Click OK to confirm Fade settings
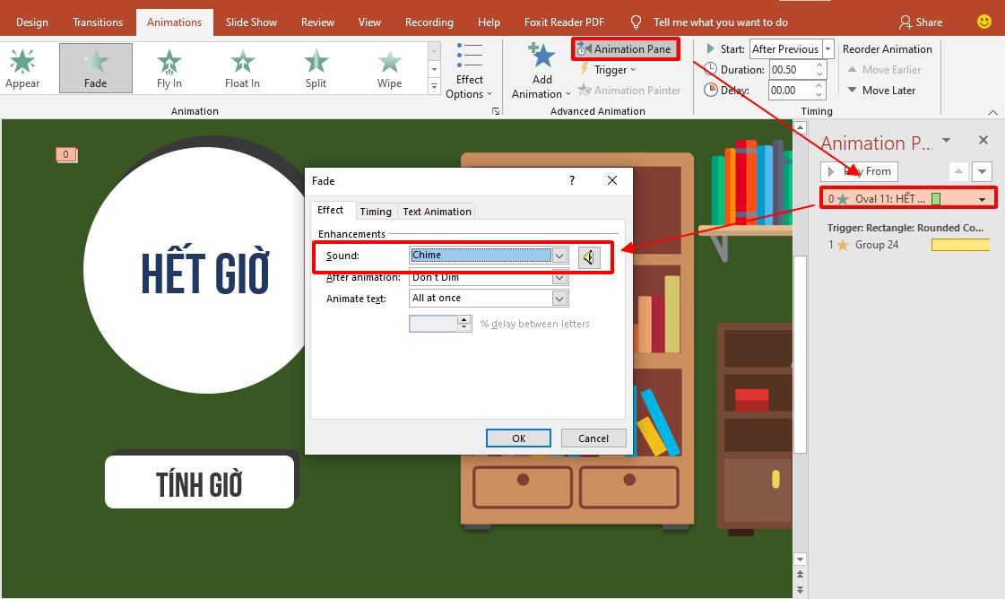 coord(518,438)
